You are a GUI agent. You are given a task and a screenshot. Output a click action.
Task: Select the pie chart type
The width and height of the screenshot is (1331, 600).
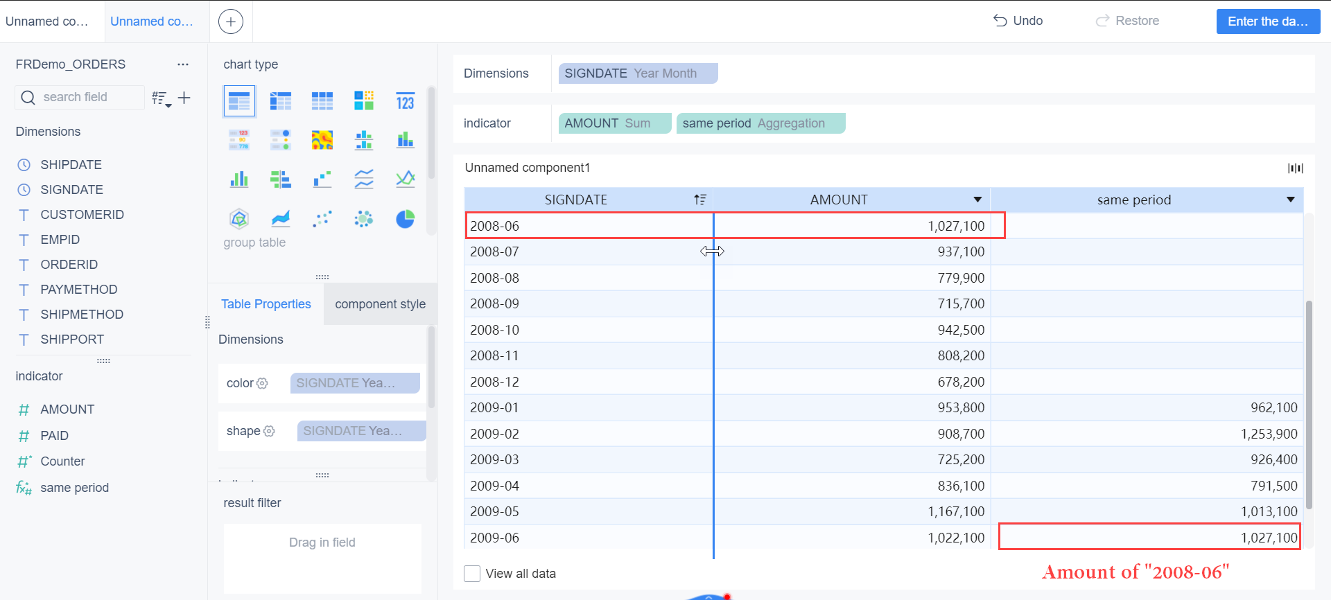(x=405, y=219)
